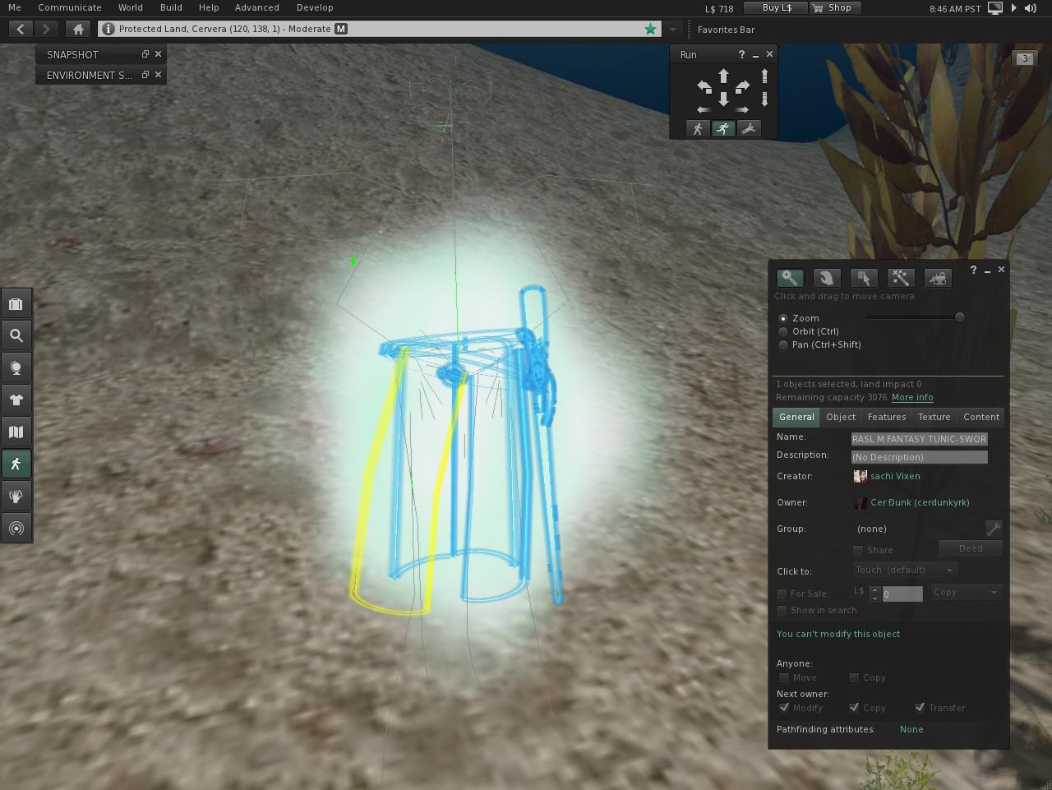
Task: Select the Orbit (Ctrl) radio button
Action: [783, 332]
